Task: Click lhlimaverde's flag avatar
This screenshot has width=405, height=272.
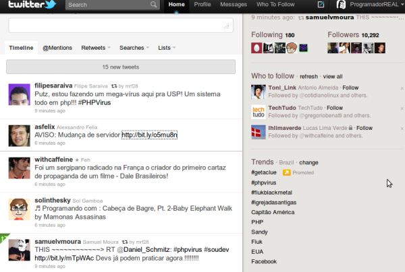Action: 259,132
